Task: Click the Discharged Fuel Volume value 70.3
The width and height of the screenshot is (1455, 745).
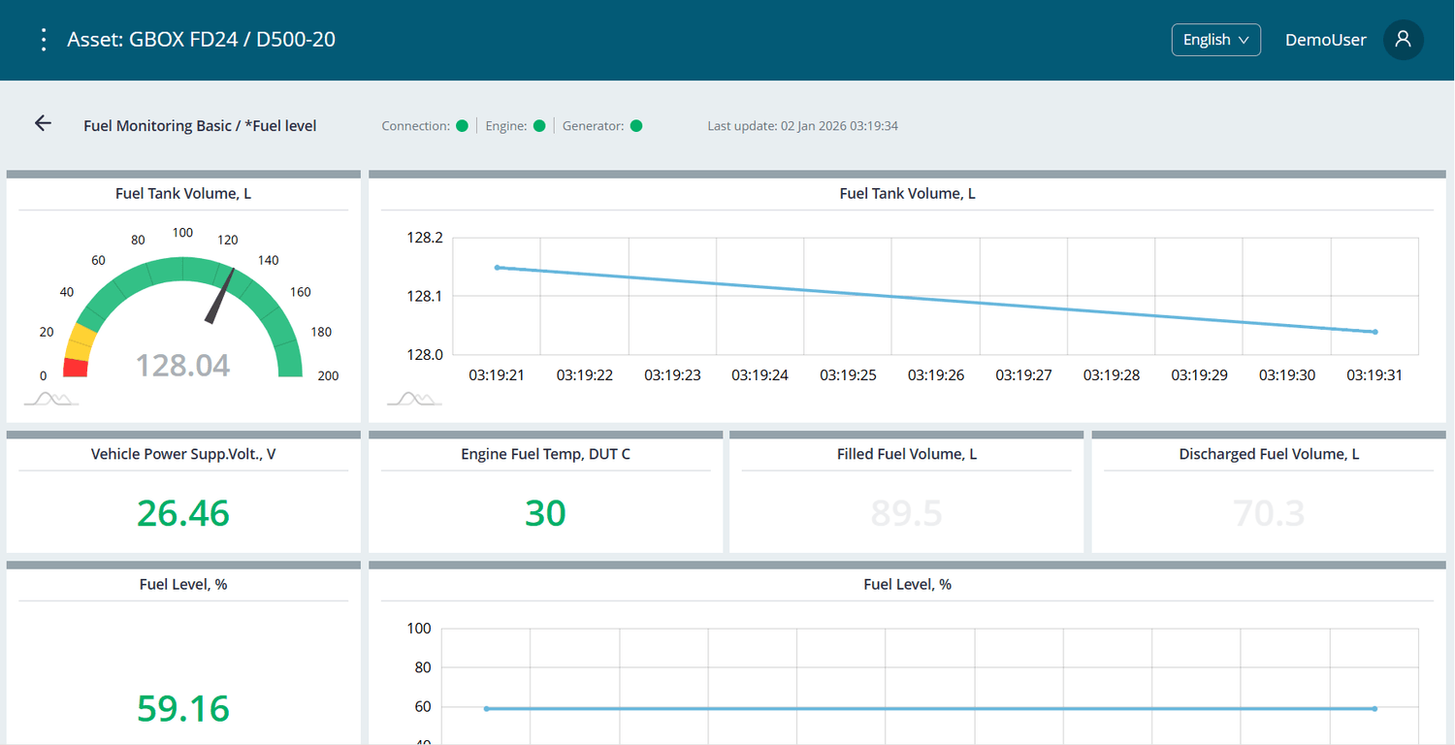Action: 1268,512
